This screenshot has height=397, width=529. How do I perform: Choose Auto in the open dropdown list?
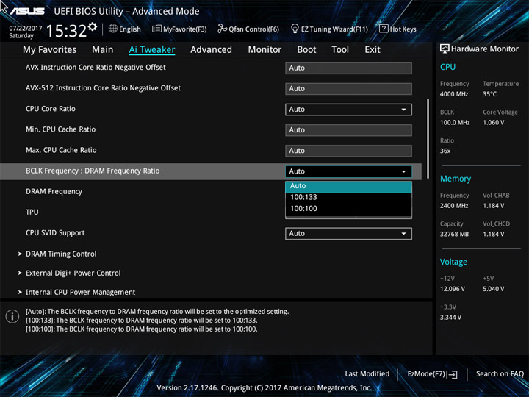click(x=348, y=186)
